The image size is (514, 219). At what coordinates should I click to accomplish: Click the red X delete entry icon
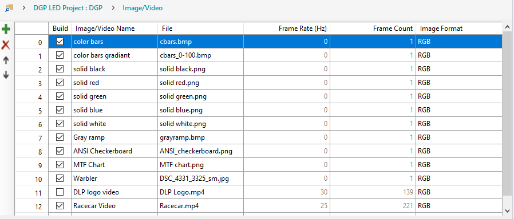pyautogui.click(x=6, y=44)
